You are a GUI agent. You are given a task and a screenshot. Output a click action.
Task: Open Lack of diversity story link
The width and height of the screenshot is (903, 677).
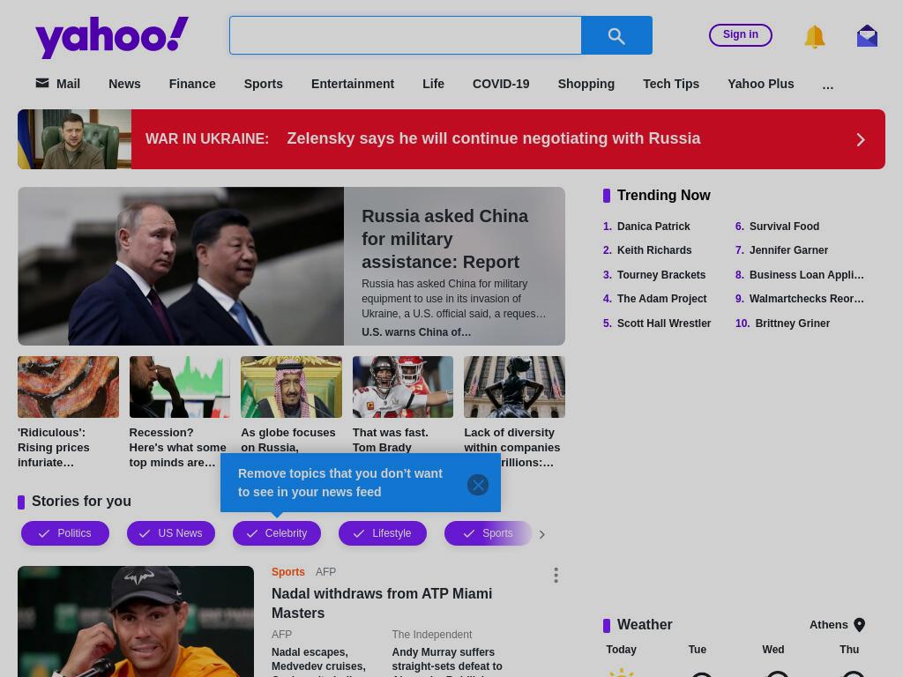coord(512,440)
